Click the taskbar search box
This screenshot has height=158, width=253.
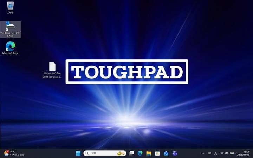(105, 153)
